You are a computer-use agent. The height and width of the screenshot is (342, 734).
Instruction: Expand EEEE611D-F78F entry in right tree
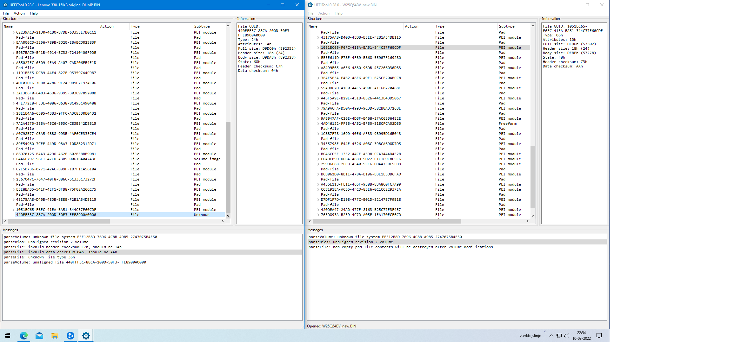tap(318, 58)
